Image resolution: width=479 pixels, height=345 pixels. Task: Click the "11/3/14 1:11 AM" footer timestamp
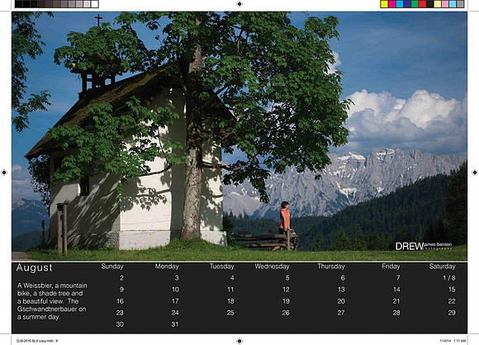click(x=453, y=341)
